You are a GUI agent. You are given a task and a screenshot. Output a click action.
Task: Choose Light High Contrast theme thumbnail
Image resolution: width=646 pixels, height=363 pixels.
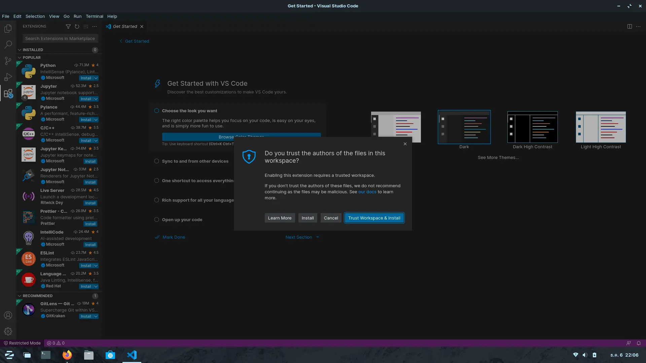601,127
